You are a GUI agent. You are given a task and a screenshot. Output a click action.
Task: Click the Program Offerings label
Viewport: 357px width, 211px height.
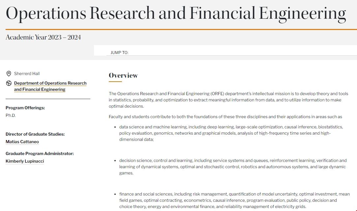click(25, 108)
